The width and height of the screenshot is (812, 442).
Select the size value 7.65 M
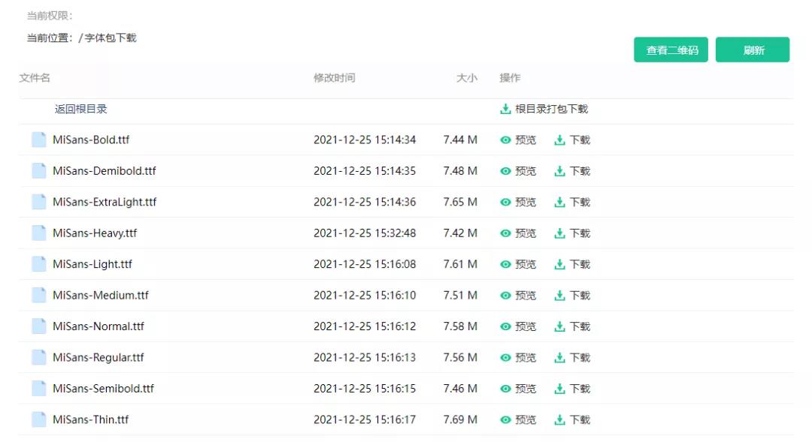460,202
